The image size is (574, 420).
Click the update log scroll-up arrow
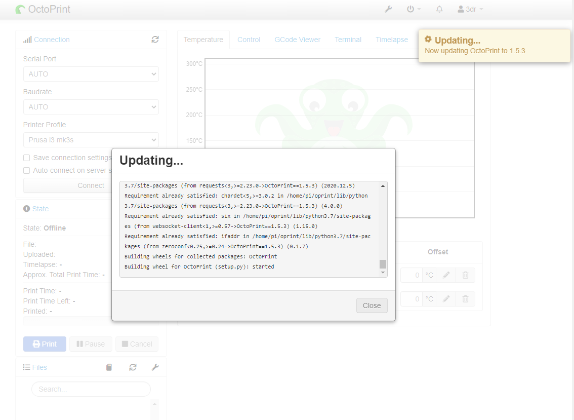[383, 186]
